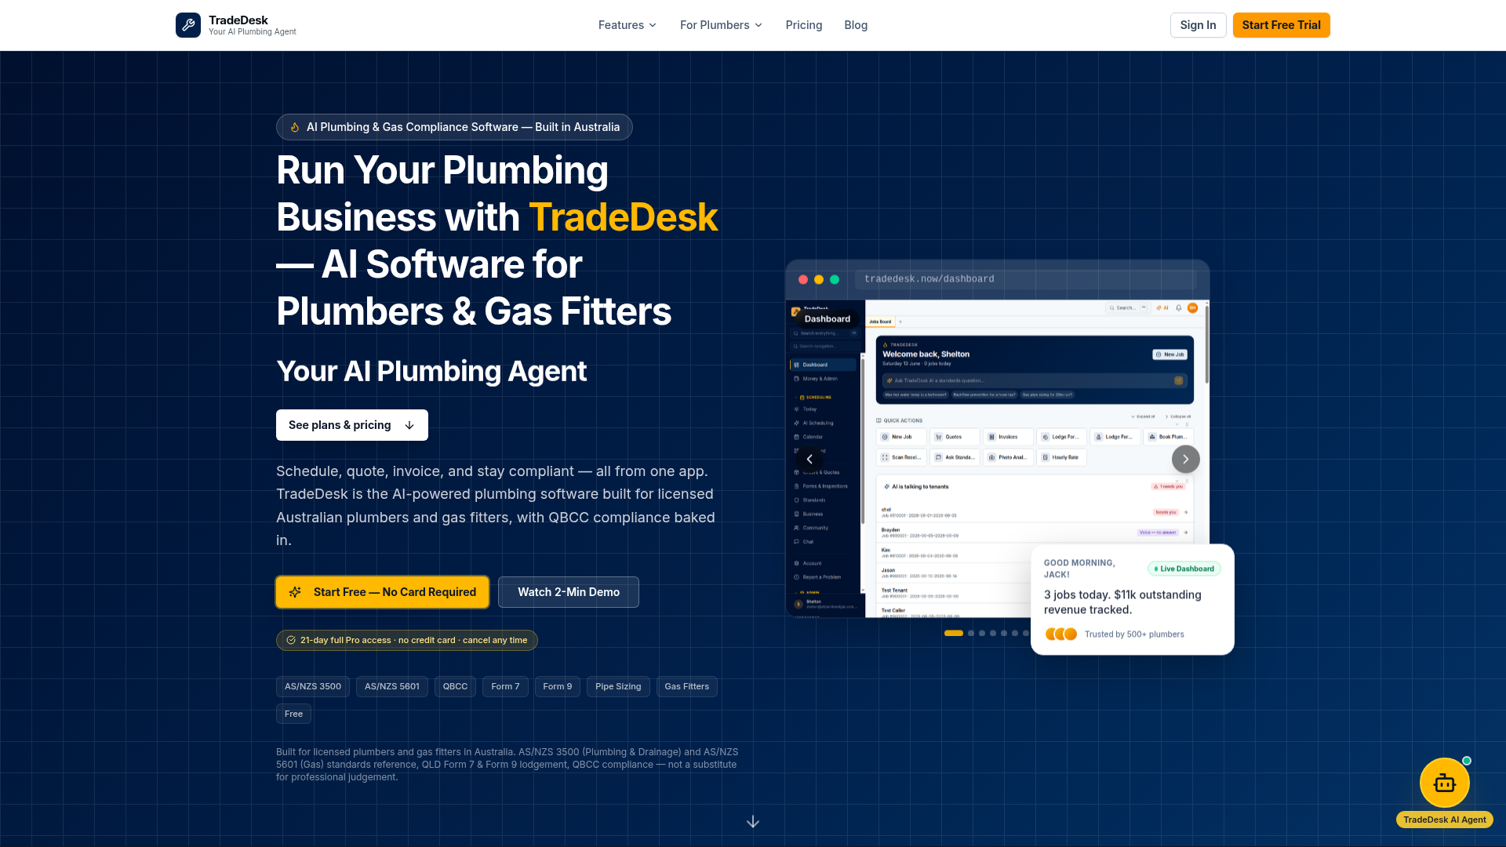Click the Ask Standards quick action in preview
Image resolution: width=1506 pixels, height=847 pixels.
[955, 457]
